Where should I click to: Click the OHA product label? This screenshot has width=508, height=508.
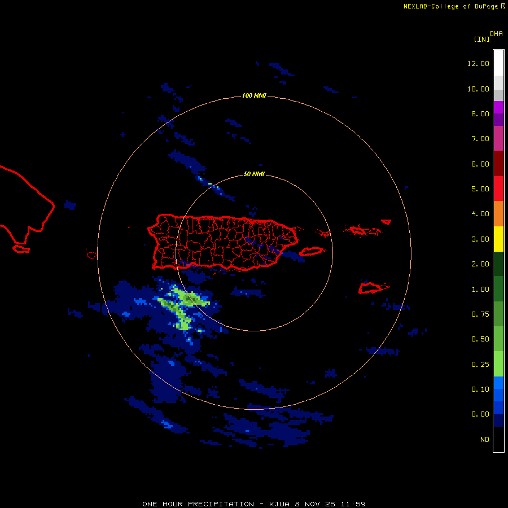click(x=496, y=34)
